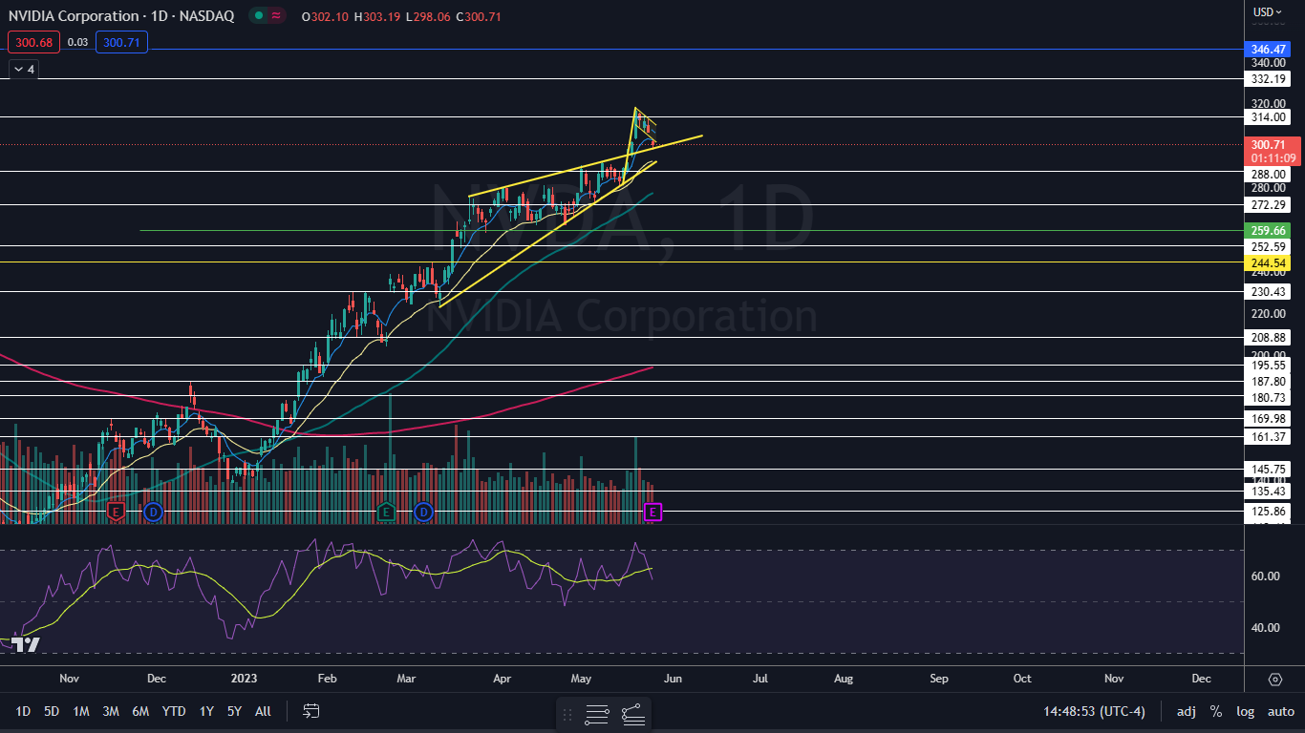The width and height of the screenshot is (1305, 733).
Task: Click the horizontal lines drawing tool icon
Action: click(x=597, y=714)
